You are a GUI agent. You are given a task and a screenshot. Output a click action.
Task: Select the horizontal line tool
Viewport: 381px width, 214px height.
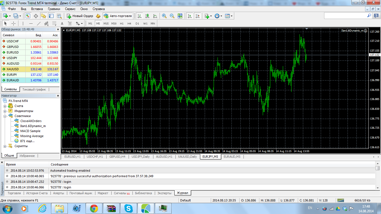[31, 23]
